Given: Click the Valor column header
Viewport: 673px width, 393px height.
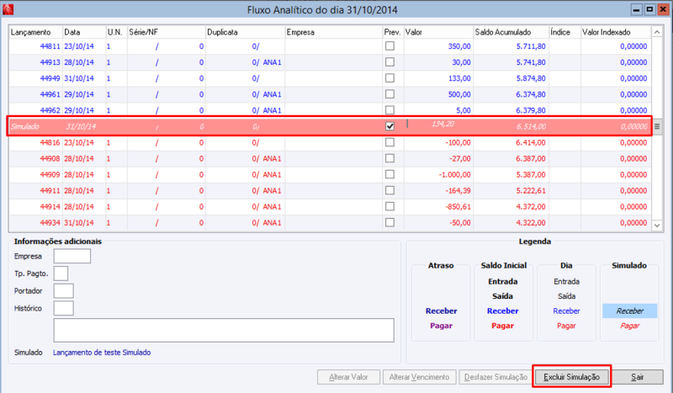Looking at the screenshot, I should [438, 32].
